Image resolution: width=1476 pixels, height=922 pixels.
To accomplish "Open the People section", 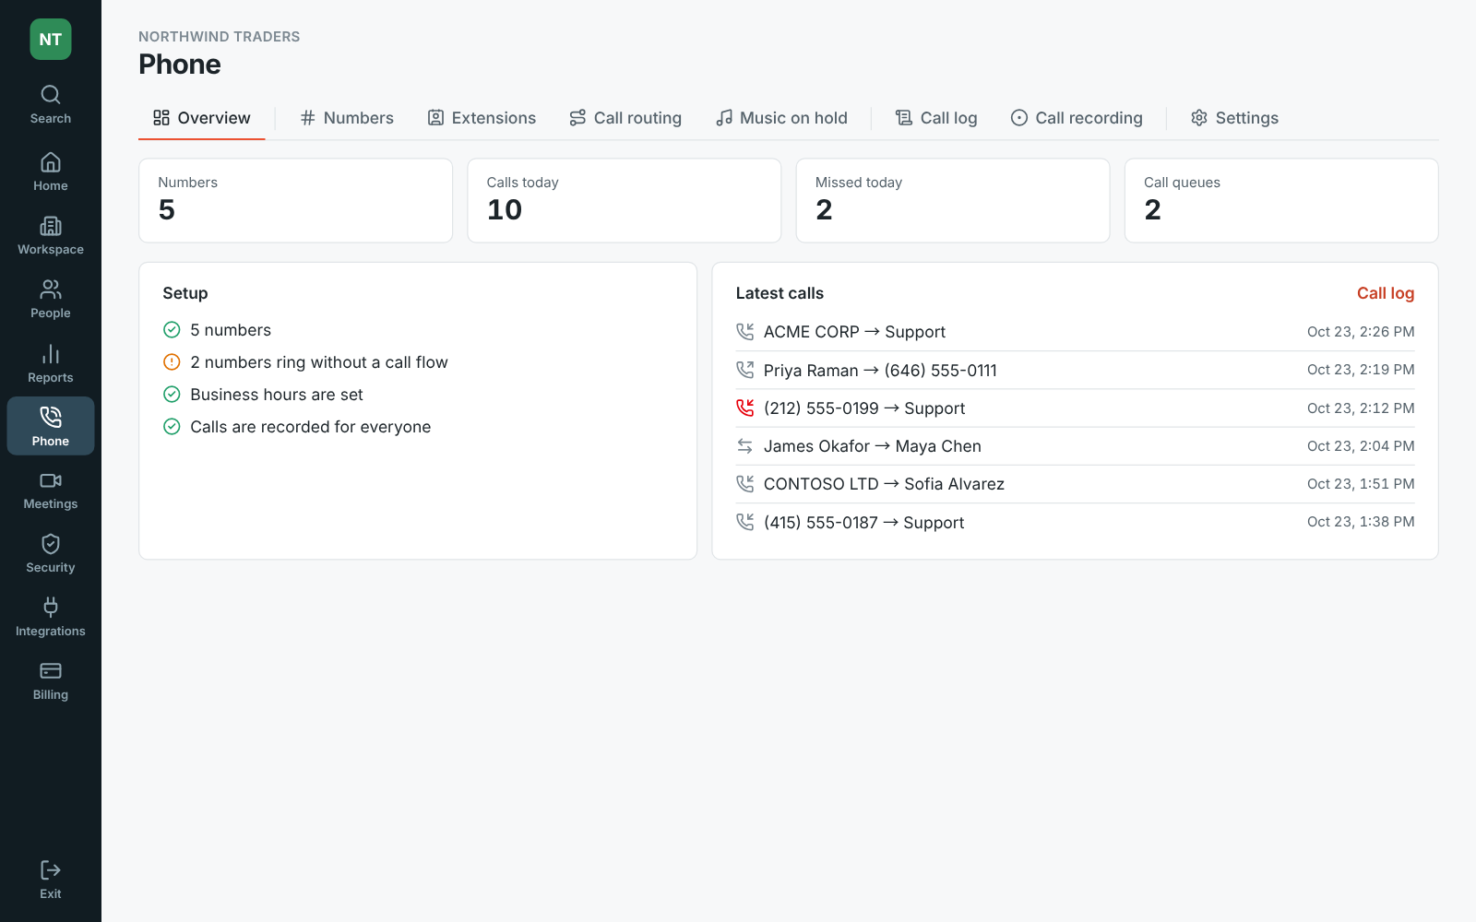I will 51,299.
